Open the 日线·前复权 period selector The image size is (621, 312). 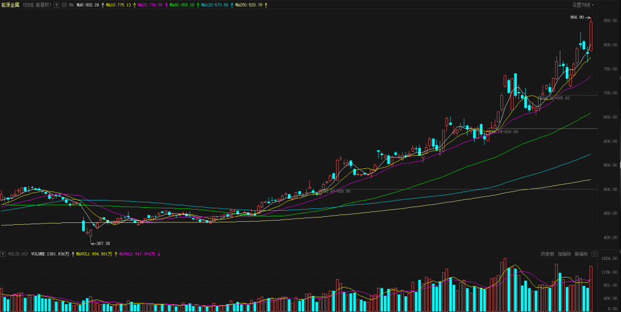[37, 5]
